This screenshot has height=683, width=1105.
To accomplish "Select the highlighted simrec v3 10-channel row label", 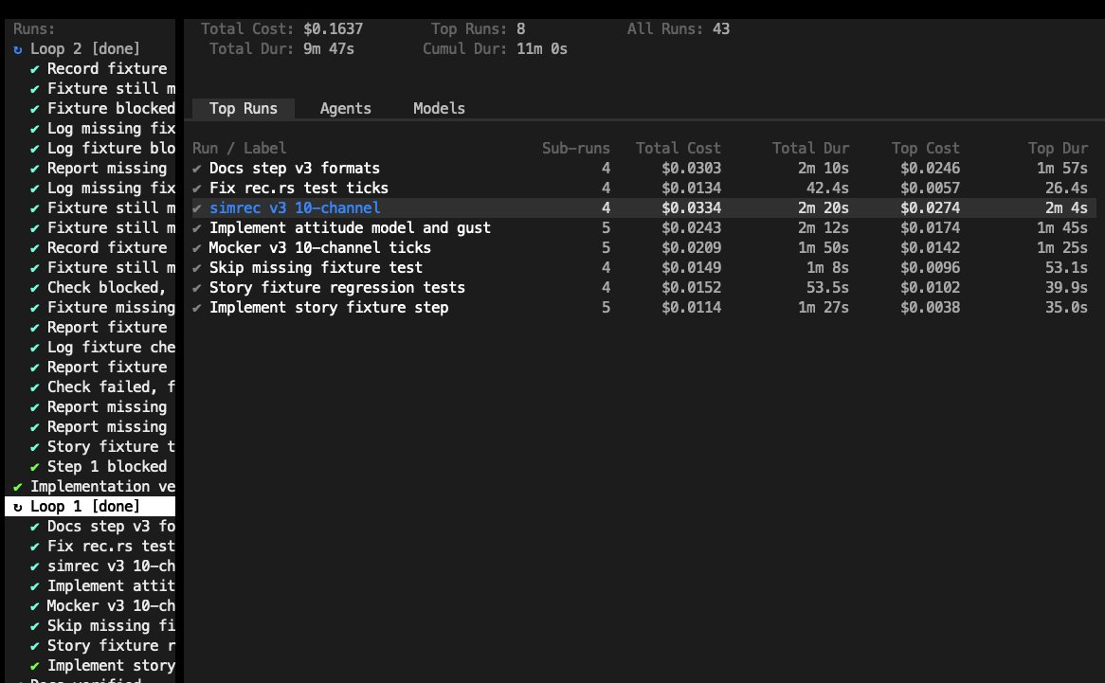I will pyautogui.click(x=295, y=207).
